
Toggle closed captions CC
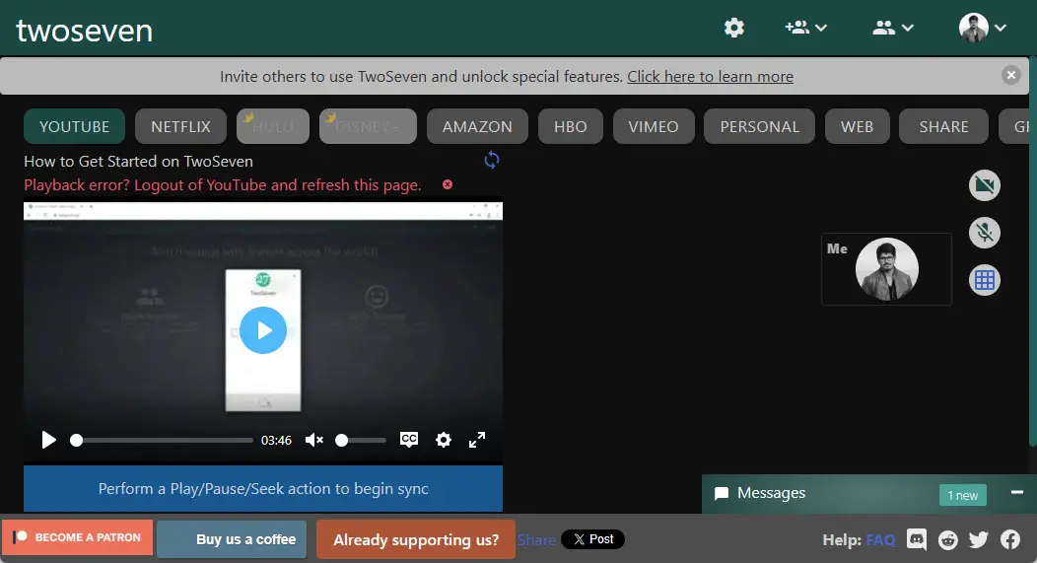pos(409,440)
